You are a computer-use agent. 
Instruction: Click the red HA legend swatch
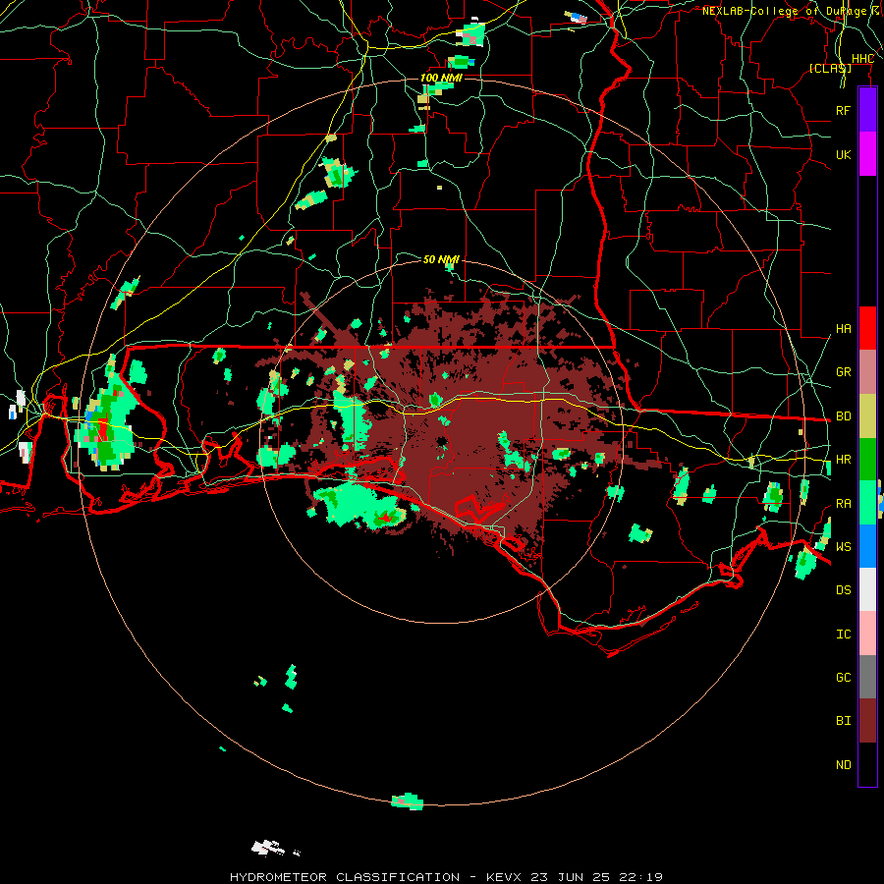(867, 328)
